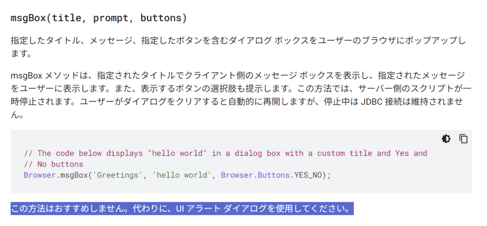Click the 'prompt' parameter in the heading

(110, 19)
